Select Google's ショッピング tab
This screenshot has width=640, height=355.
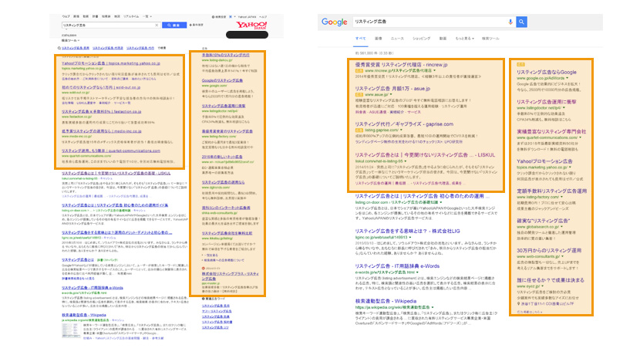pos(421,39)
